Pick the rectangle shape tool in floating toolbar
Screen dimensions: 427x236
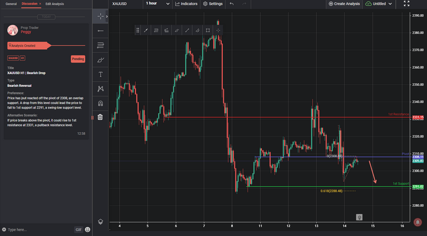[208, 31]
